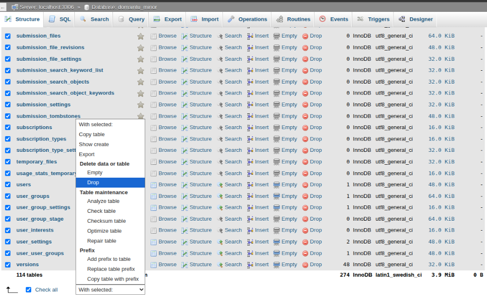
Task: Select Checksum table option
Action: pyautogui.click(x=110, y=221)
